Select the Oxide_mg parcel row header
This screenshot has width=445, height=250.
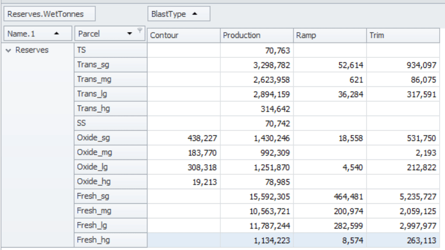[x=110, y=152]
